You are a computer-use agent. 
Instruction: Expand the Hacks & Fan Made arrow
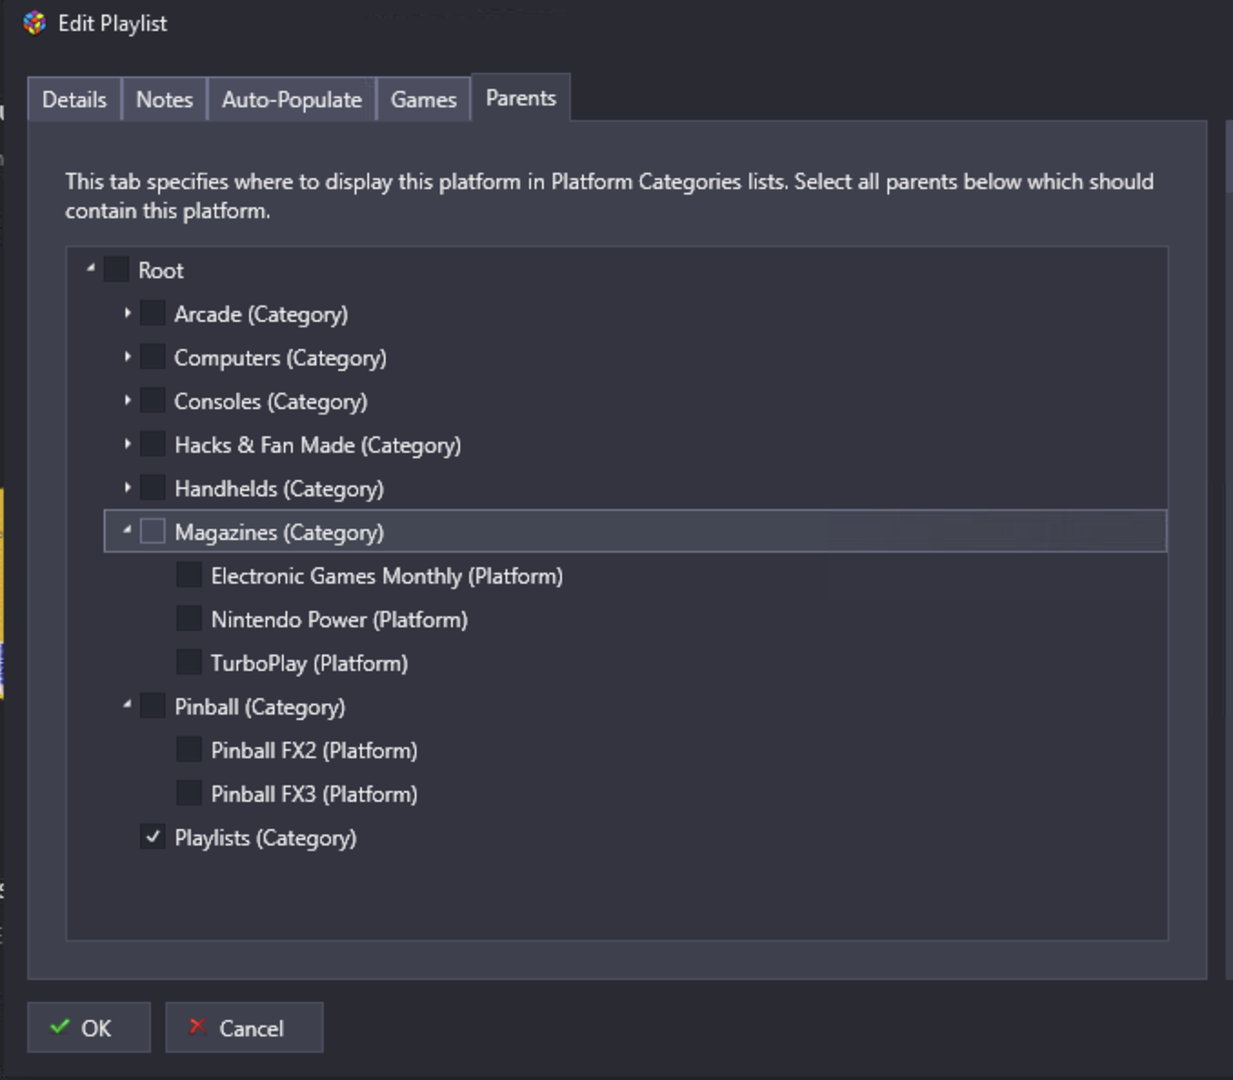click(x=127, y=445)
